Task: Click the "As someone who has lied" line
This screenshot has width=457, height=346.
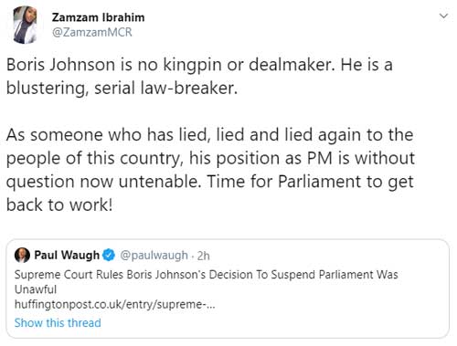Action: (x=210, y=135)
